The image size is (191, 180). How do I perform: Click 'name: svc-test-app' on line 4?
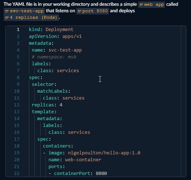coord(57,50)
